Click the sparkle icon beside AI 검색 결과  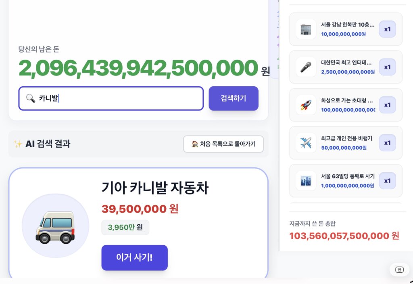(x=18, y=144)
